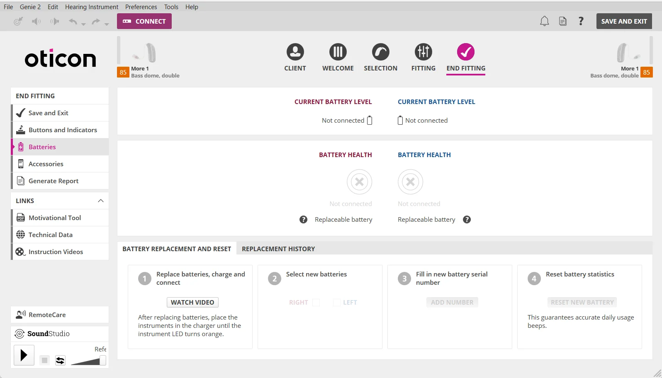The height and width of the screenshot is (378, 662).
Task: Click the help icon beside left Replaceable battery
Action: (x=467, y=220)
